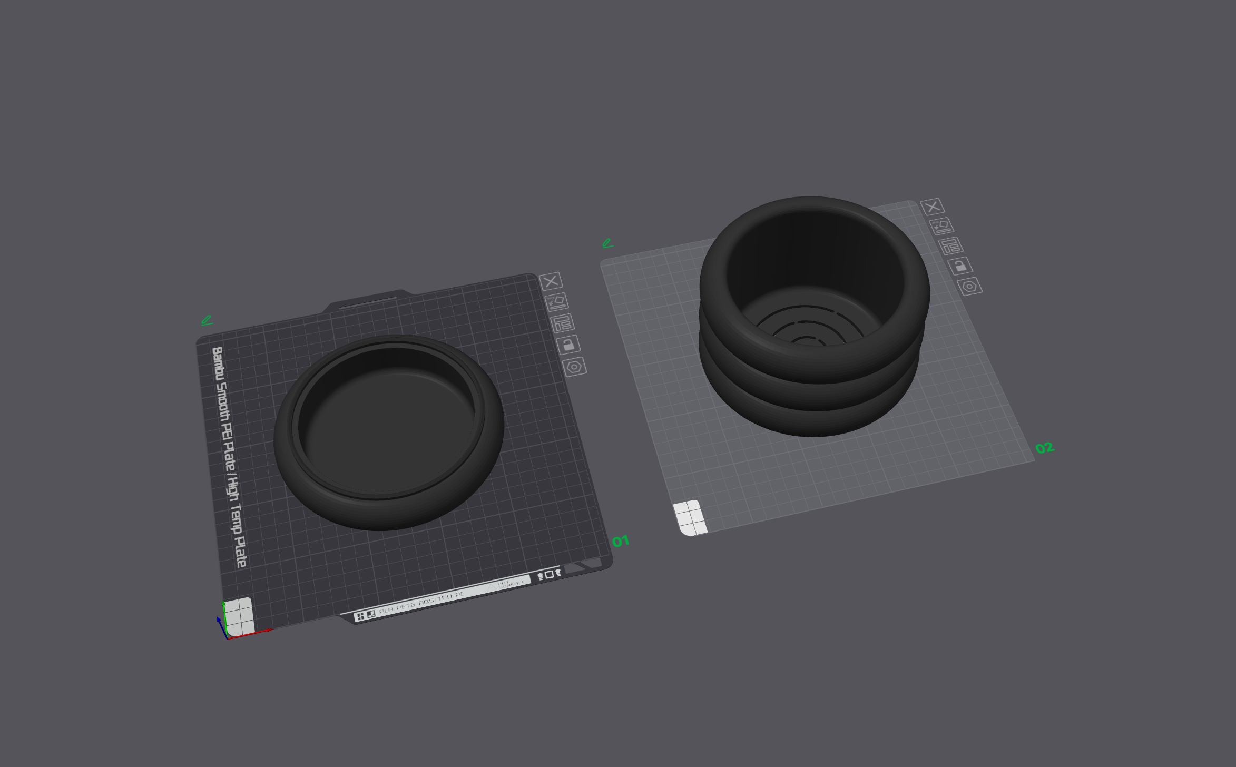Click the green 02 plate number label
This screenshot has width=1236, height=767.
(x=1045, y=448)
